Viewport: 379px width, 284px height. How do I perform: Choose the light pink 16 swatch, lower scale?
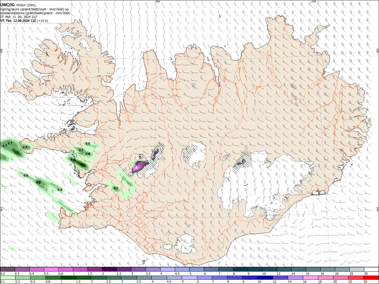coord(310,277)
